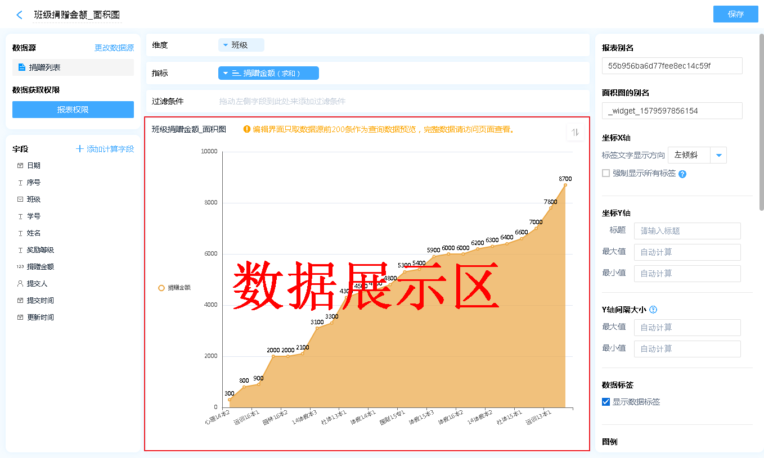Click the right panel vertical scrollbar
764x458 pixels.
click(761, 121)
